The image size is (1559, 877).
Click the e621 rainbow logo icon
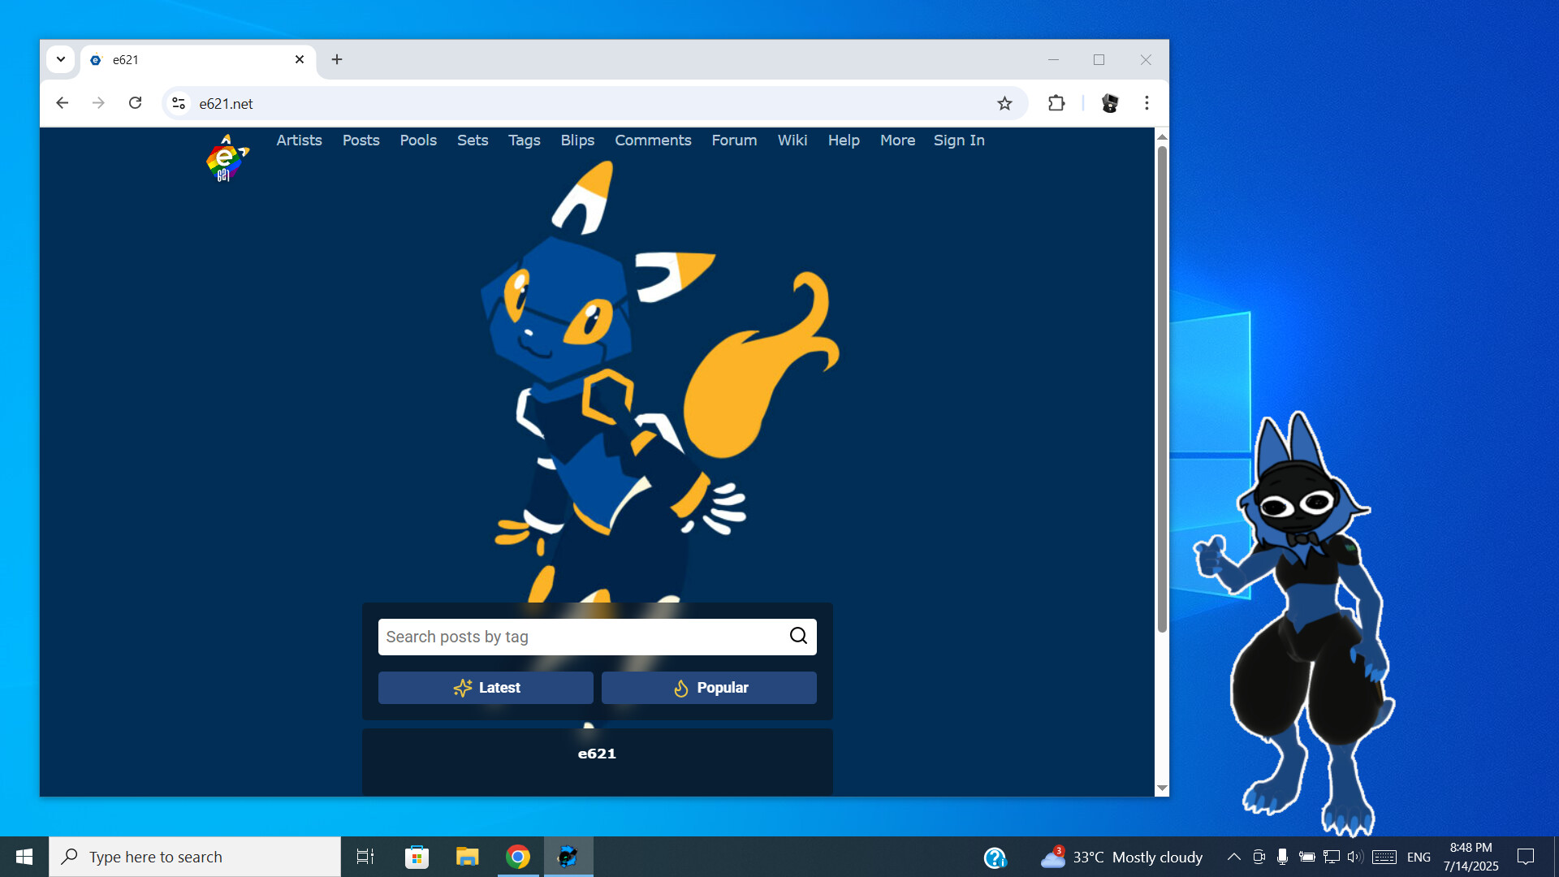tap(226, 159)
